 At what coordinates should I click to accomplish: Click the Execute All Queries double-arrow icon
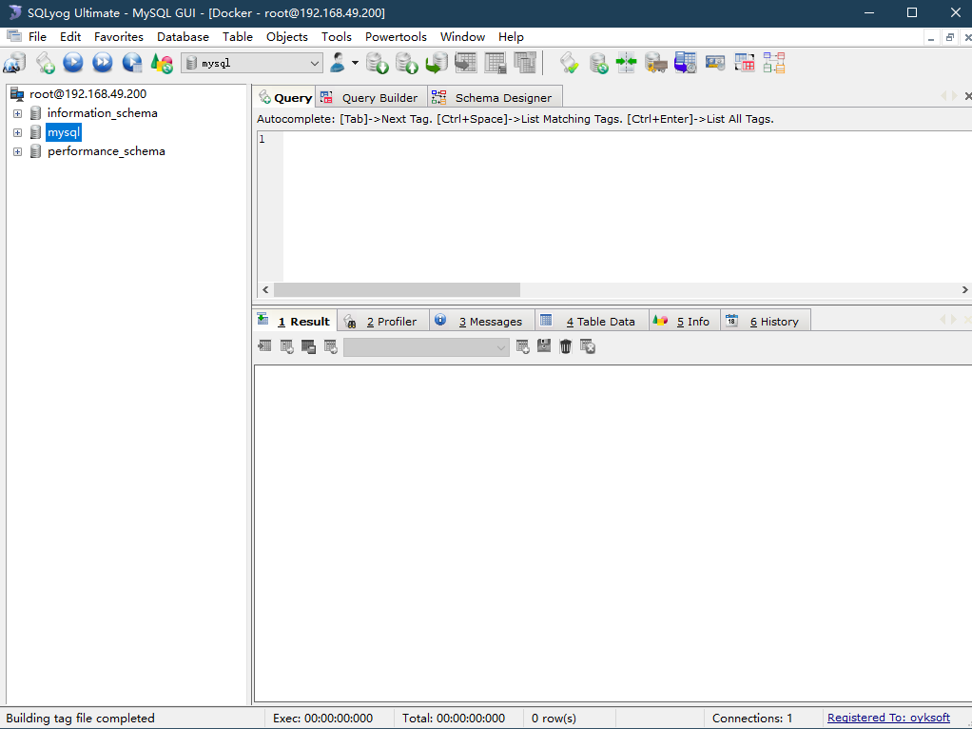point(103,62)
